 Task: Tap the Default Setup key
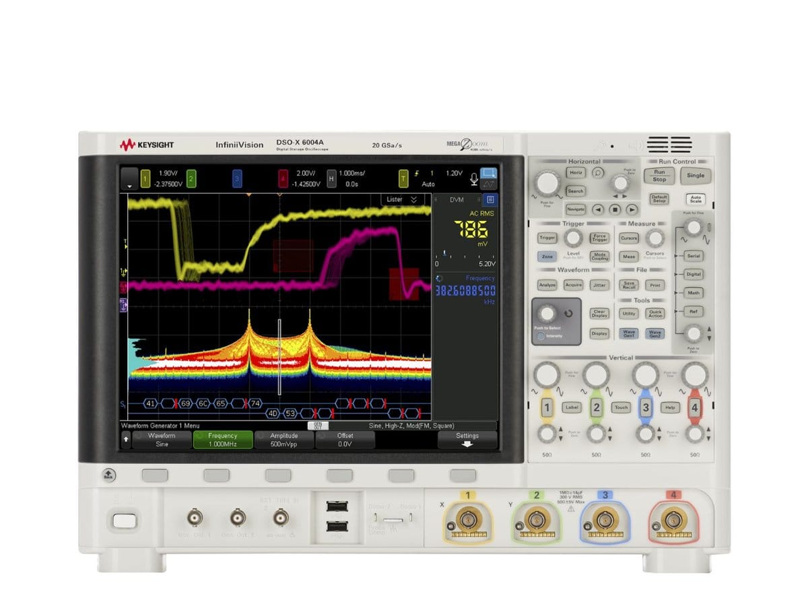pyautogui.click(x=659, y=199)
